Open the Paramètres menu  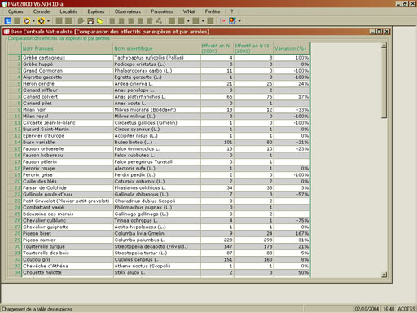[162, 11]
